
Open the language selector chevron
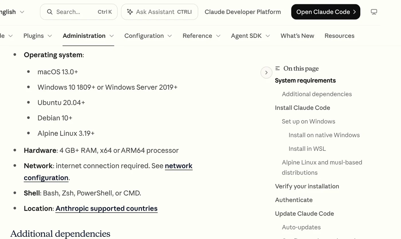click(22, 12)
